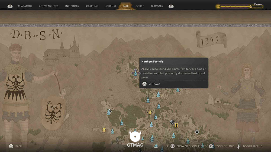Click the Northern Foothills tooltip title
Screen dimensions: 271x152
tap(152, 62)
